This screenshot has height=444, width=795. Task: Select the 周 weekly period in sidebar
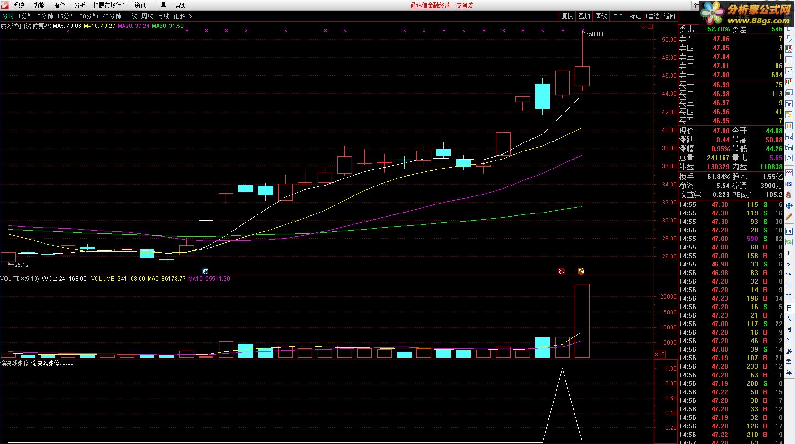click(x=789, y=319)
